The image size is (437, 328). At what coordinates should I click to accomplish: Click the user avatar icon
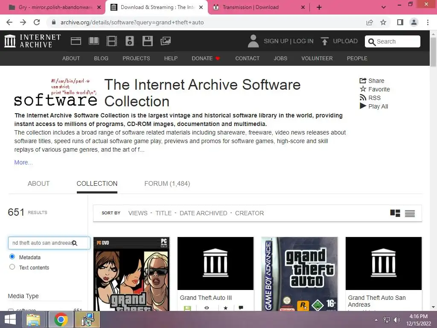coord(253,41)
